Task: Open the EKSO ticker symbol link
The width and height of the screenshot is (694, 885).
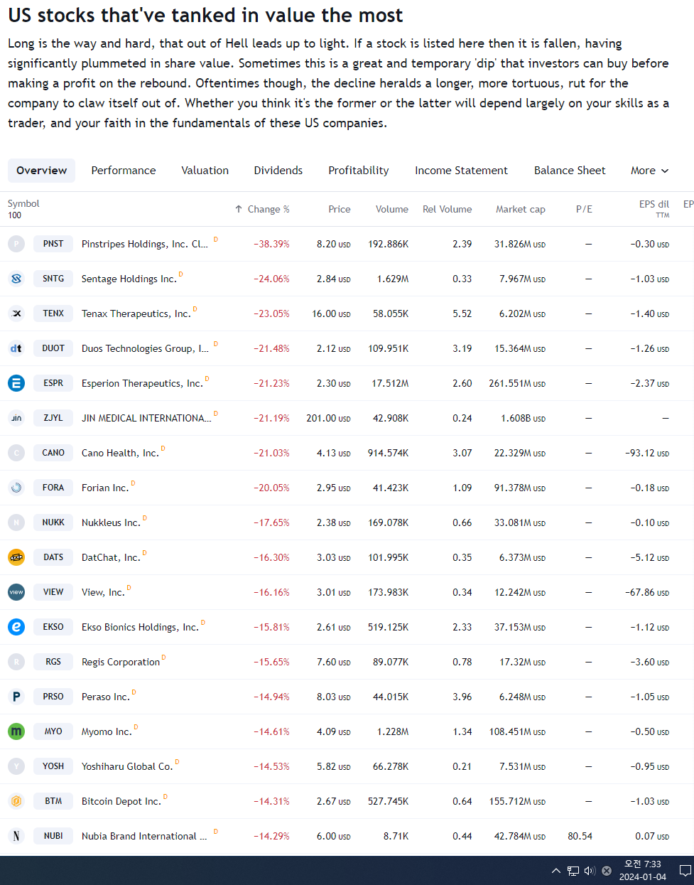Action: [53, 627]
